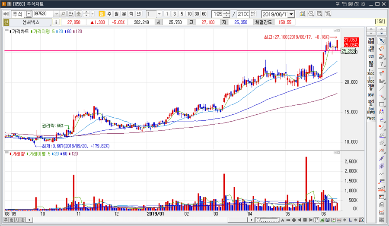Screen dimensions: 389x226
Task: Switch chart period to monthly '월'
Action: [x=117, y=14]
